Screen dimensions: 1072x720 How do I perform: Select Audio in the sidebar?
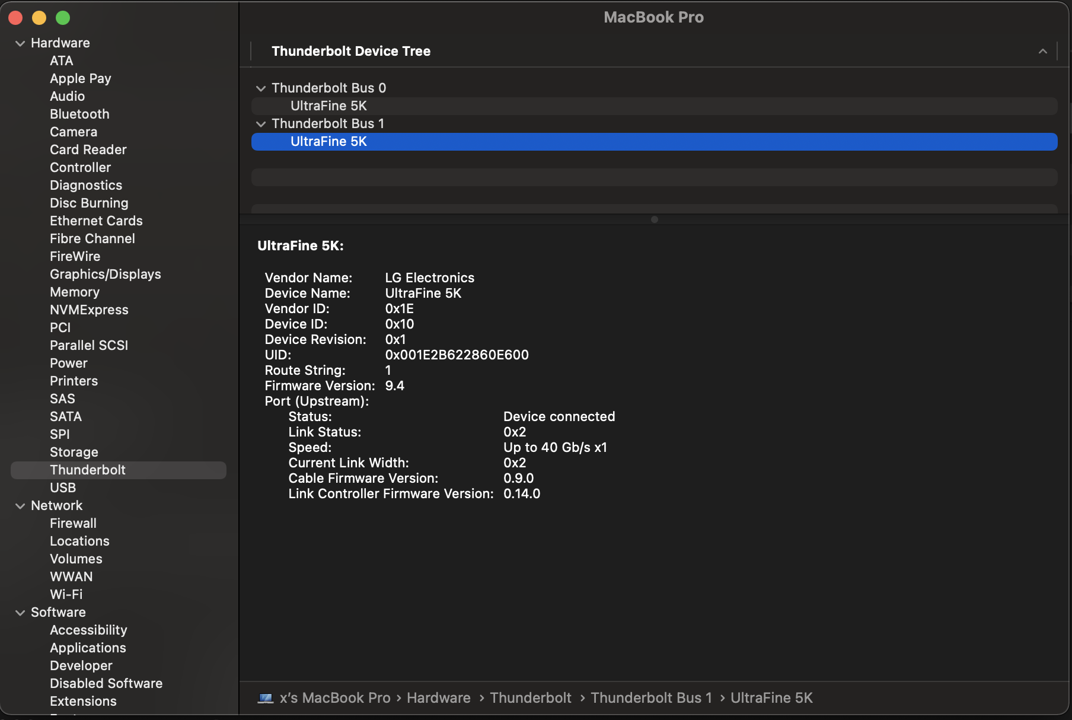pos(67,97)
